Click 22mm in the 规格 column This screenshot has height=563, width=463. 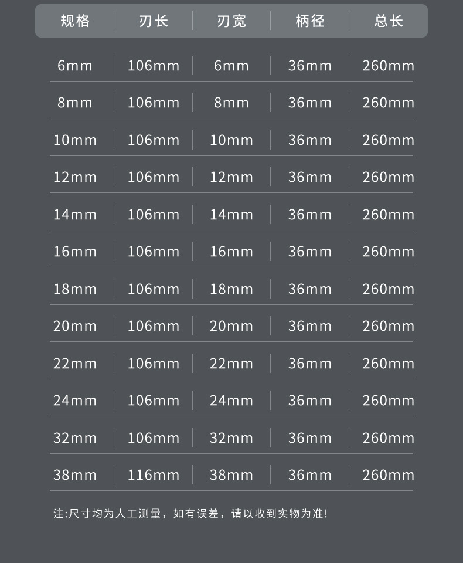[x=75, y=364]
